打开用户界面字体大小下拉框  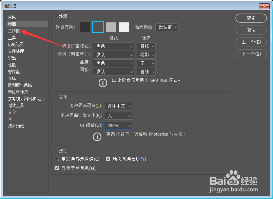coord(118,116)
